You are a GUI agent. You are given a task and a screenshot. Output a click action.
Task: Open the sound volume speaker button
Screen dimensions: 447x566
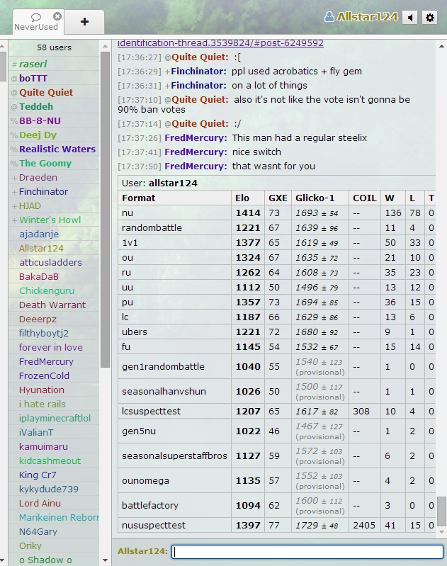point(410,18)
